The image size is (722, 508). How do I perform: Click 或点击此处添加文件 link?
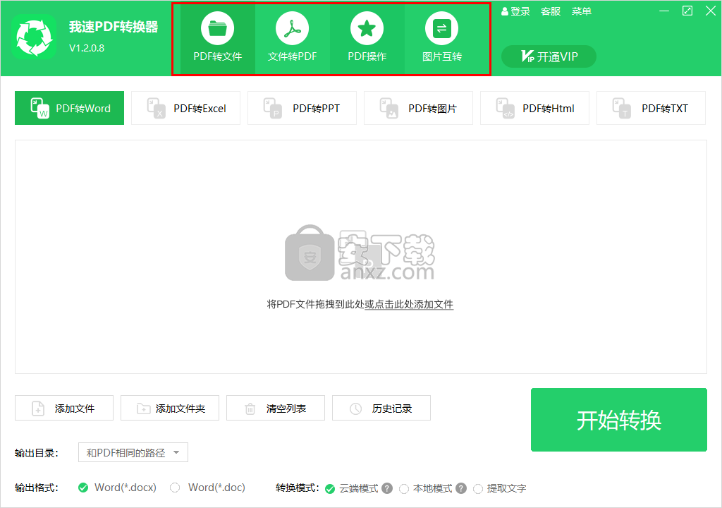[x=409, y=304]
